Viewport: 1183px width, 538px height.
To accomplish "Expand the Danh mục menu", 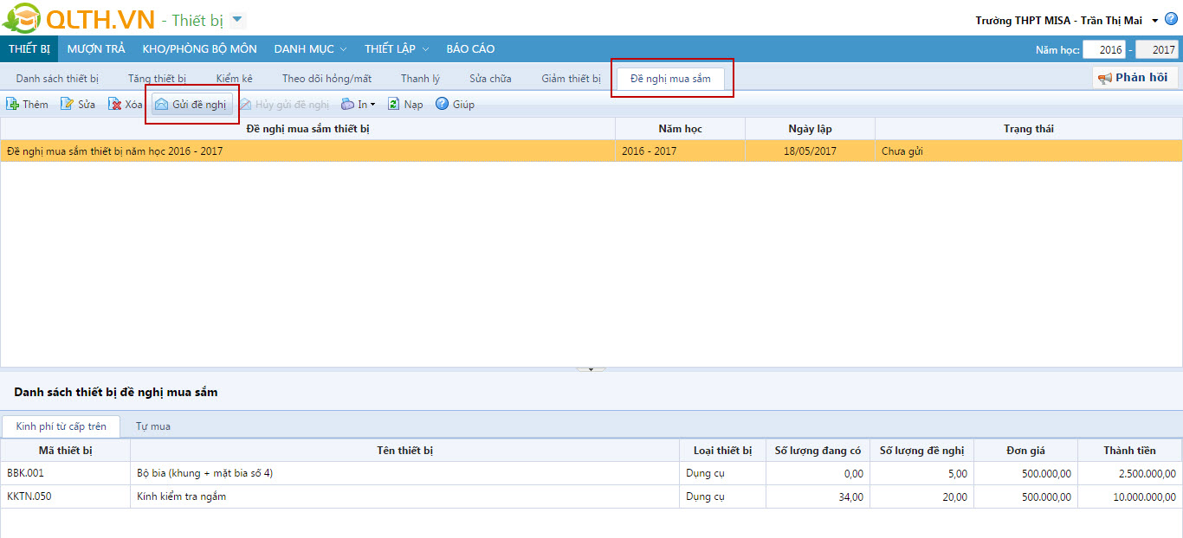I will [310, 49].
